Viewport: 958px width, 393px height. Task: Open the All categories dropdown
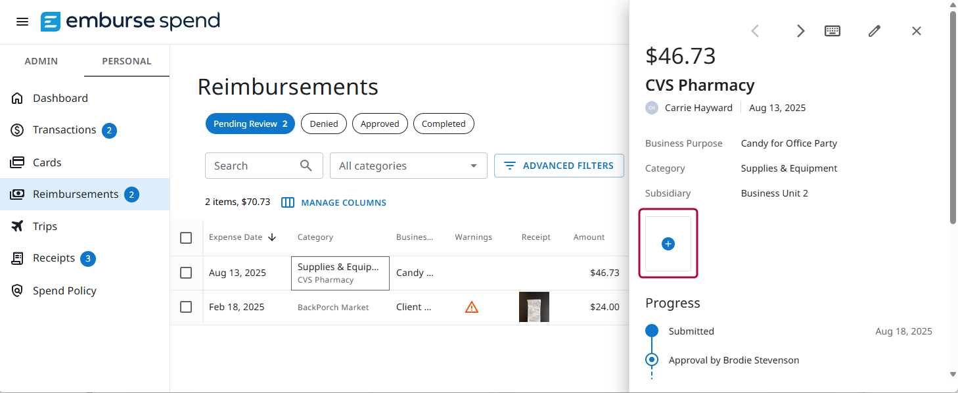[x=408, y=165]
